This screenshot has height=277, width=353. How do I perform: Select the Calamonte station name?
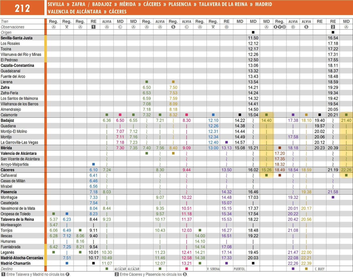(x=9, y=115)
